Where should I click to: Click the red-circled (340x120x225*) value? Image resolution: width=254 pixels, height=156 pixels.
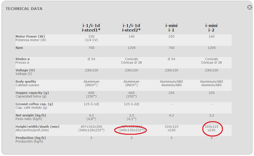(131, 130)
